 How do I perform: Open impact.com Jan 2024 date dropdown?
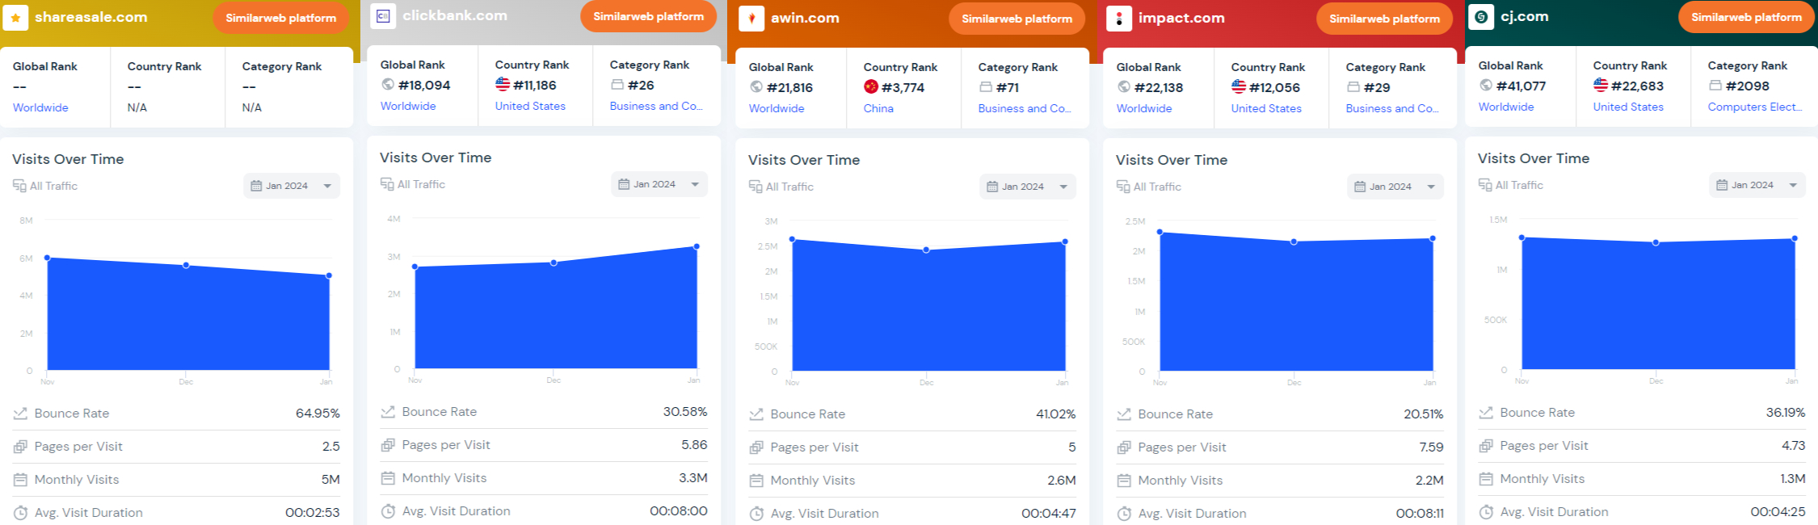[x=1395, y=187]
